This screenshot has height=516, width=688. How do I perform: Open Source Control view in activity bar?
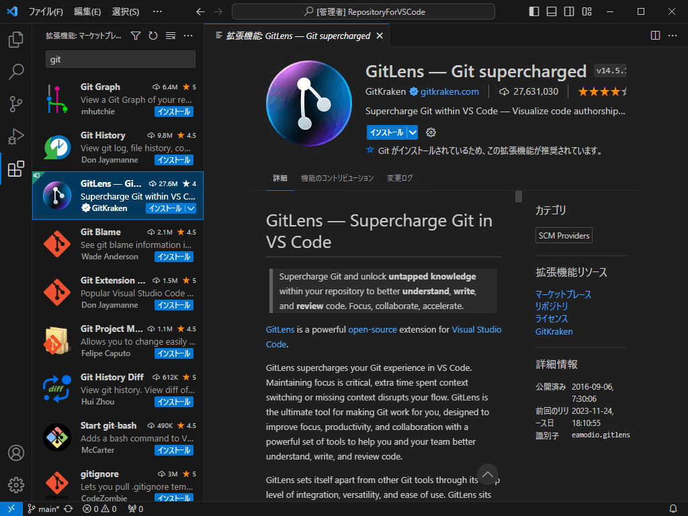click(16, 104)
